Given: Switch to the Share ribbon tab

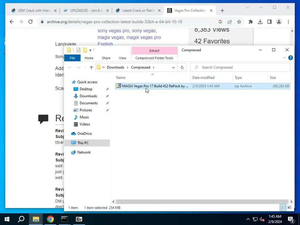Looking at the screenshot, I should [106, 58].
